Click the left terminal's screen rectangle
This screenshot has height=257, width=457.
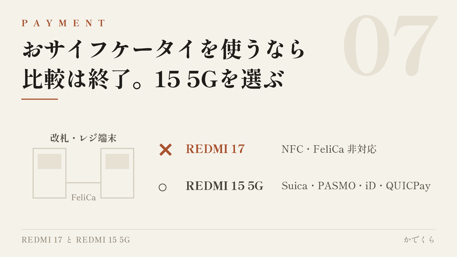pos(50,162)
